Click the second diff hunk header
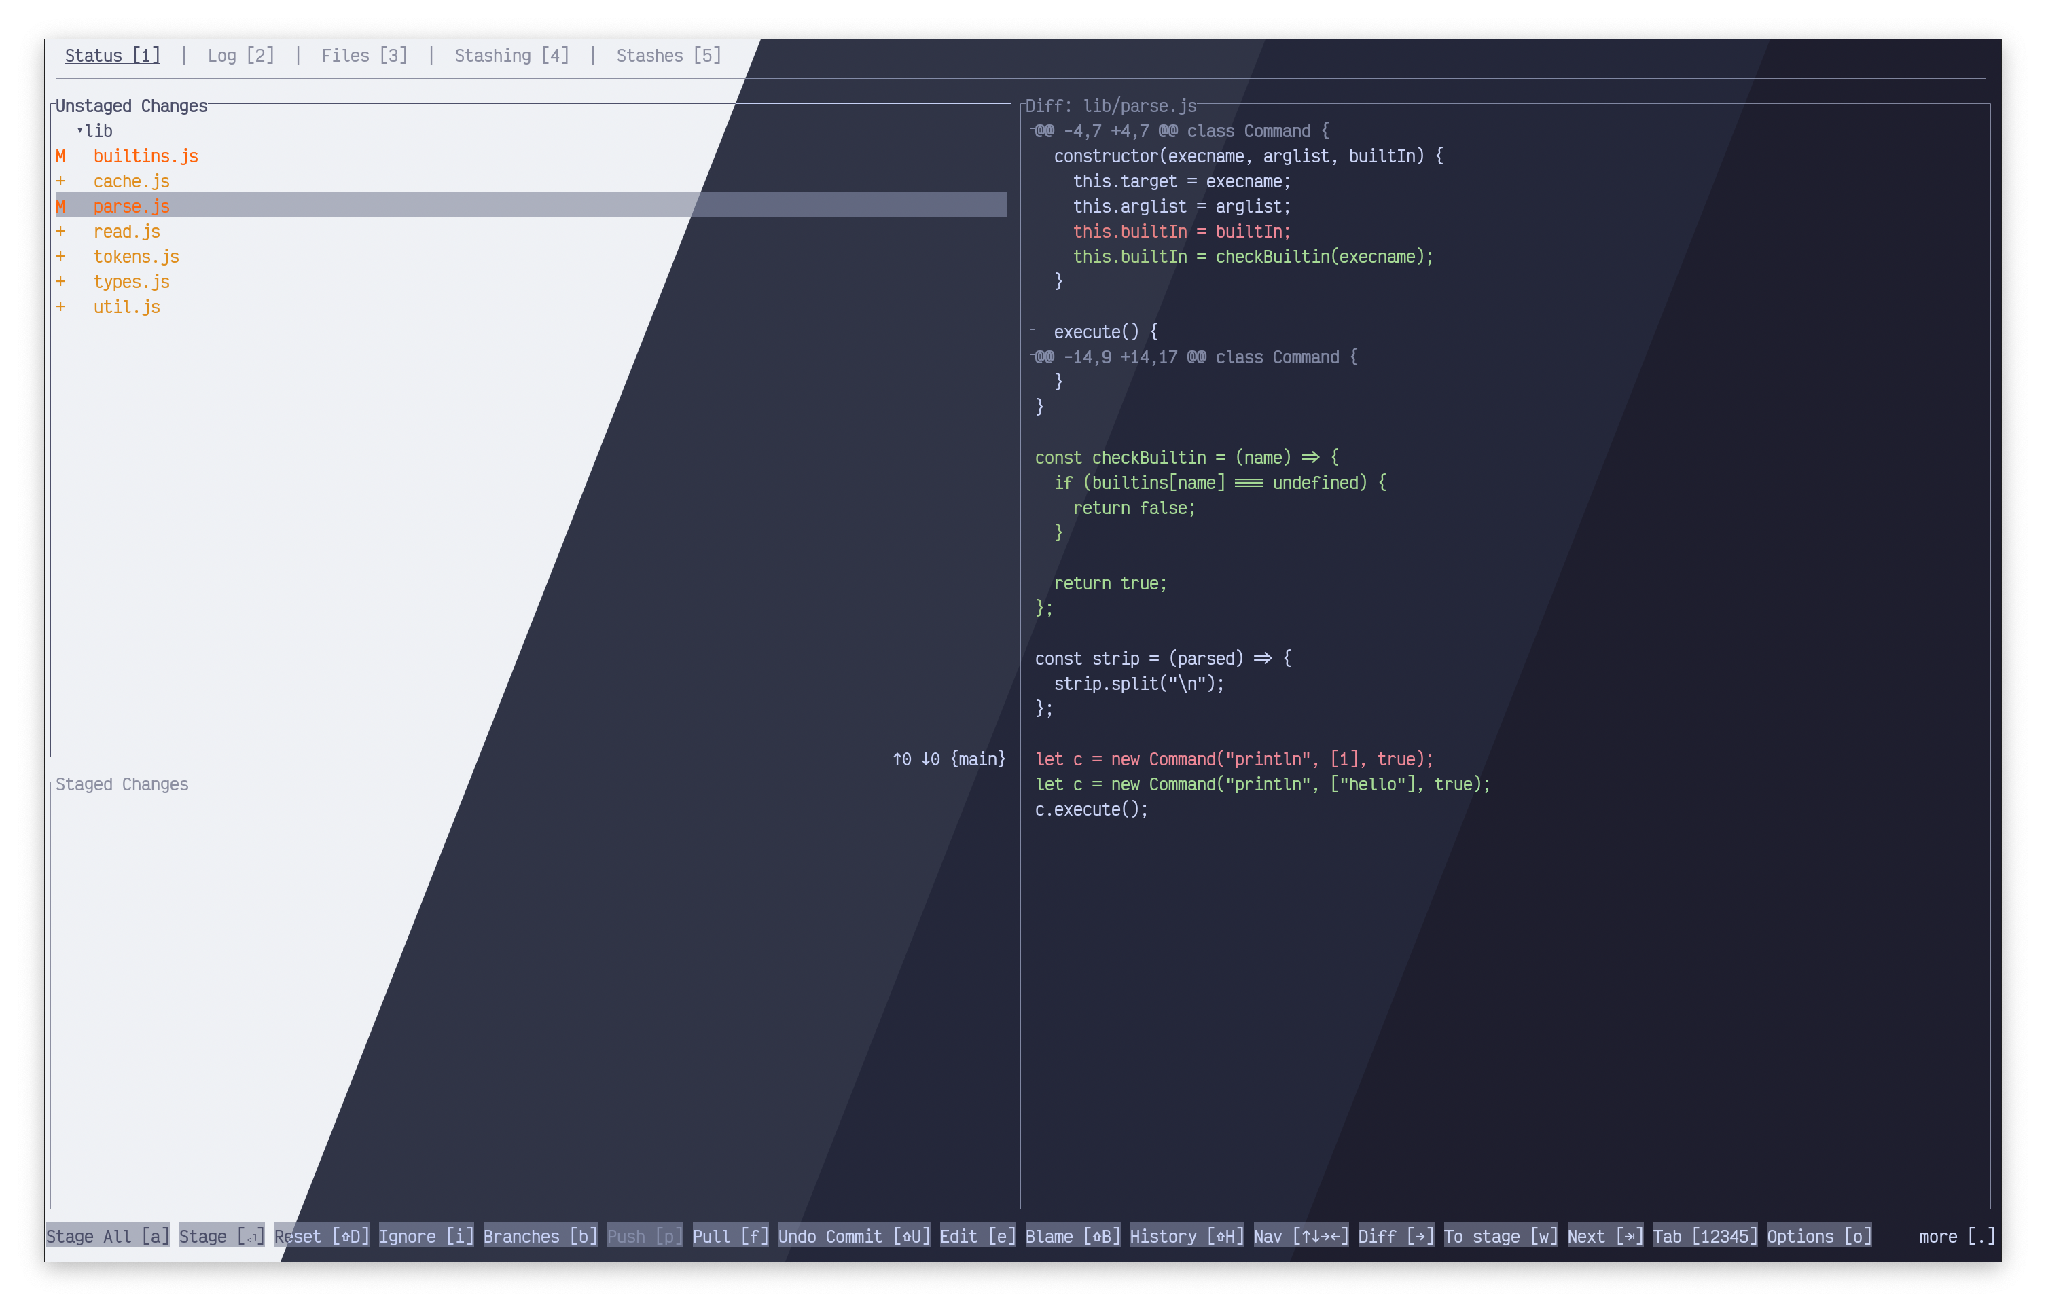Image resolution: width=2046 pixels, height=1312 pixels. [x=1196, y=357]
